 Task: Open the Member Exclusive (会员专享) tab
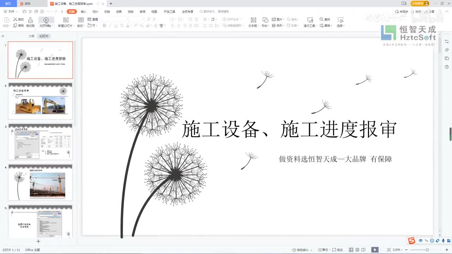coord(188,12)
